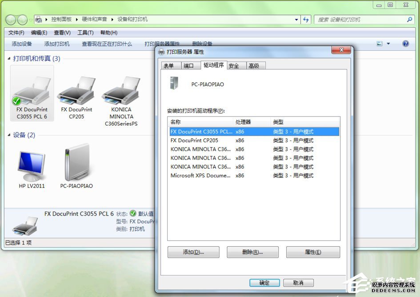Switch to the 安全 tab
Viewport: 420px width, 297px height.
(x=237, y=66)
